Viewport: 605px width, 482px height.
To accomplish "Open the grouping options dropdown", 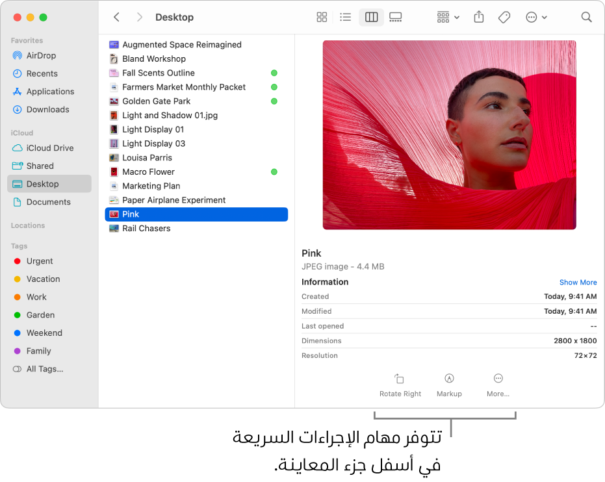I will (446, 17).
